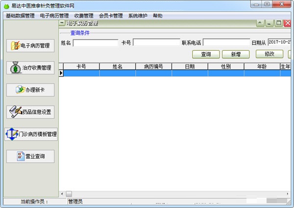Open 系统维护 menu
The height and width of the screenshot is (208, 294).
[x=138, y=16]
